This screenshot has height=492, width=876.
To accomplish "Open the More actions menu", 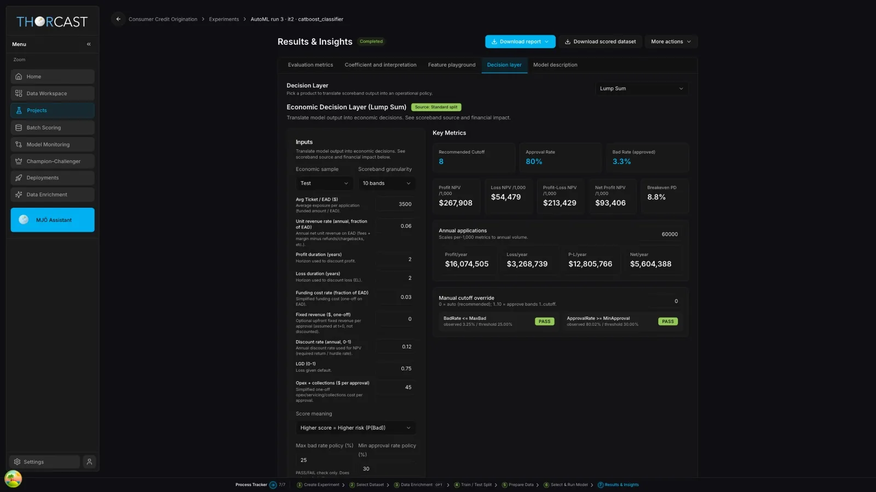I will pyautogui.click(x=671, y=42).
